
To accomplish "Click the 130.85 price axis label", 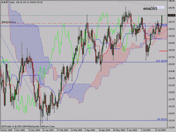I will 171,43.
